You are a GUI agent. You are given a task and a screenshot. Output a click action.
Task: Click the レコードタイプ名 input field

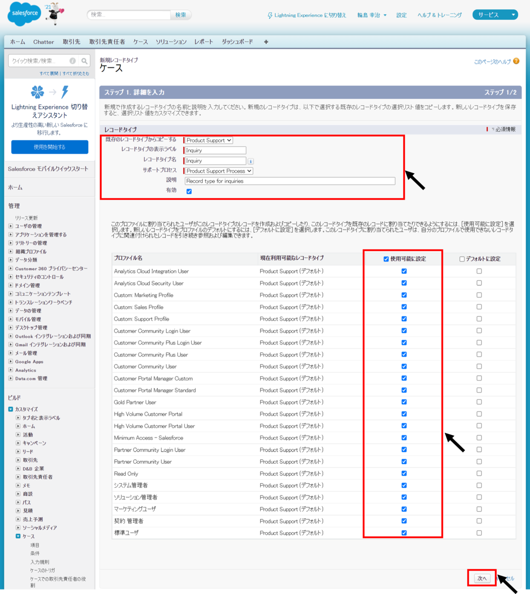pos(215,161)
